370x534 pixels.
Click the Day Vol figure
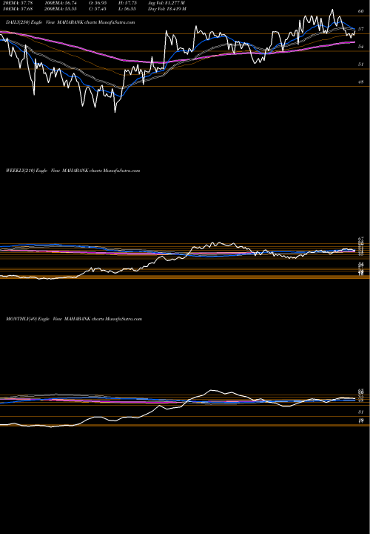click(166, 9)
